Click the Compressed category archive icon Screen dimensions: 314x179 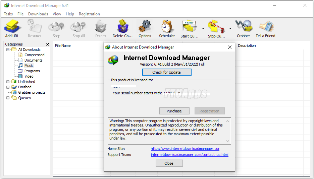[x=20, y=55]
